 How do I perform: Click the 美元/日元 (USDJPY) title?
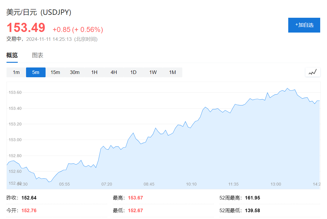point(39,12)
